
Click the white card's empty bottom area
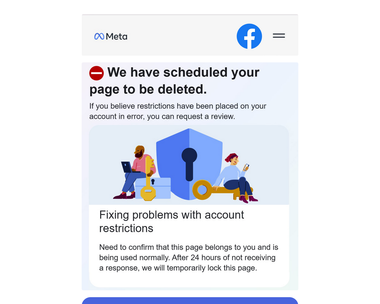pos(189,280)
